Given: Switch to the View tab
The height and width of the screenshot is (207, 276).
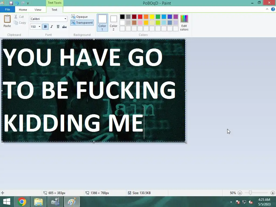Looking at the screenshot, I should tap(38, 10).
